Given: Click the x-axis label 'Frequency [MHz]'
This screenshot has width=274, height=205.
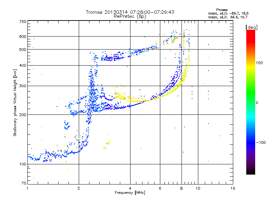Looking at the screenshot, I should pos(130,193).
